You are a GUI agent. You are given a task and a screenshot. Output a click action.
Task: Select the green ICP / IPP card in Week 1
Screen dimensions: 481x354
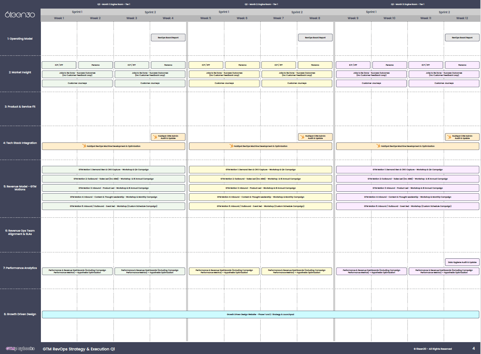coord(59,65)
